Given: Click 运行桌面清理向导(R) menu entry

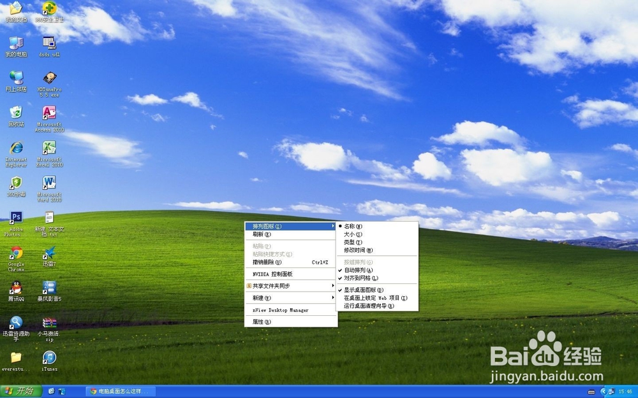Looking at the screenshot, I should point(377,306).
